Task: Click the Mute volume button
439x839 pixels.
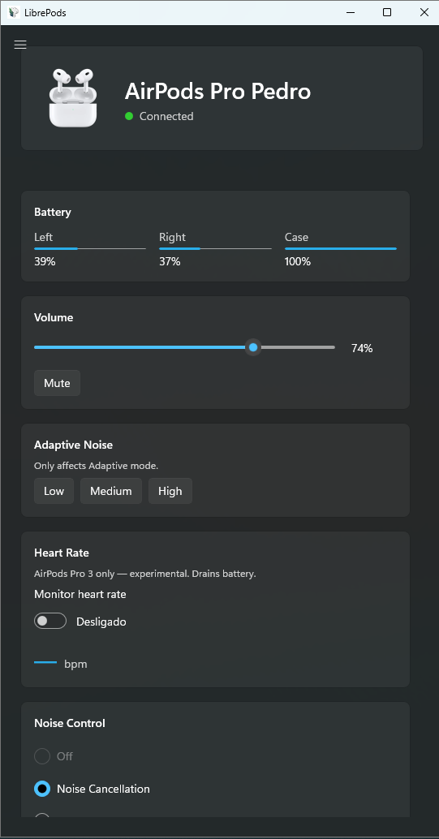Action: 58,383
